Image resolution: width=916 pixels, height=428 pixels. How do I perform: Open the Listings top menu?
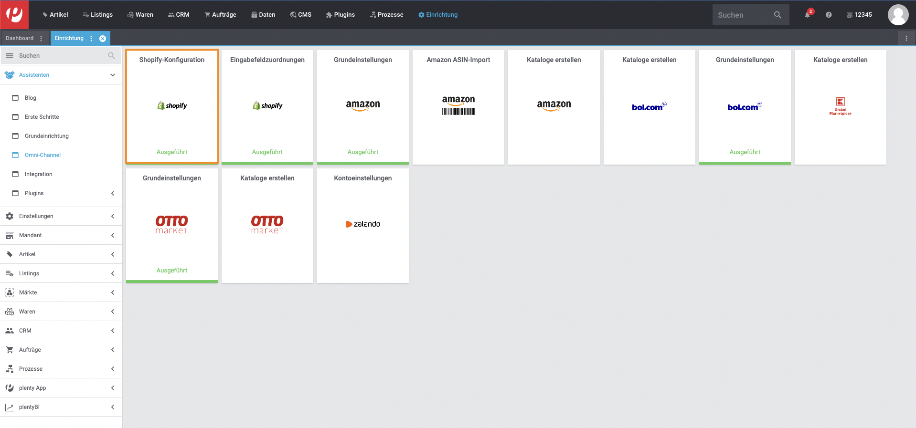[98, 15]
